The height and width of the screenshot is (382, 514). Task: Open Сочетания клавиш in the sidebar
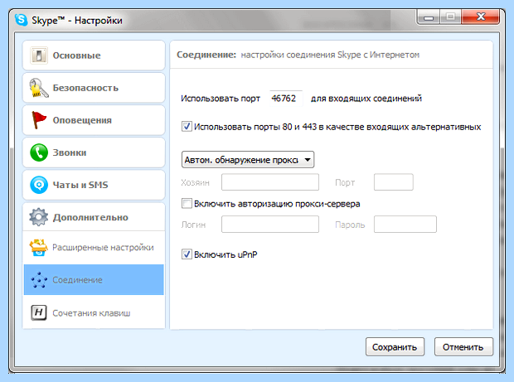pos(94,312)
